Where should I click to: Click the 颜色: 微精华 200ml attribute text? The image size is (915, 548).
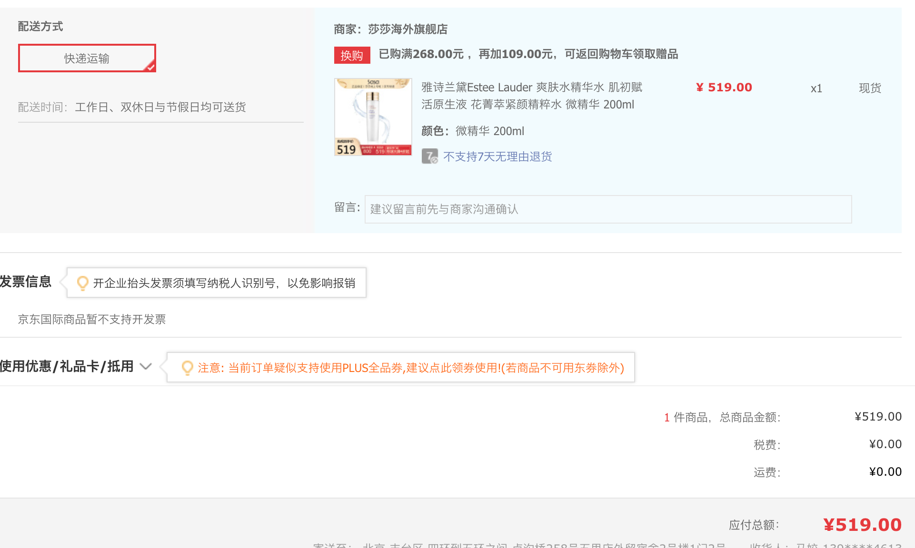click(x=473, y=131)
